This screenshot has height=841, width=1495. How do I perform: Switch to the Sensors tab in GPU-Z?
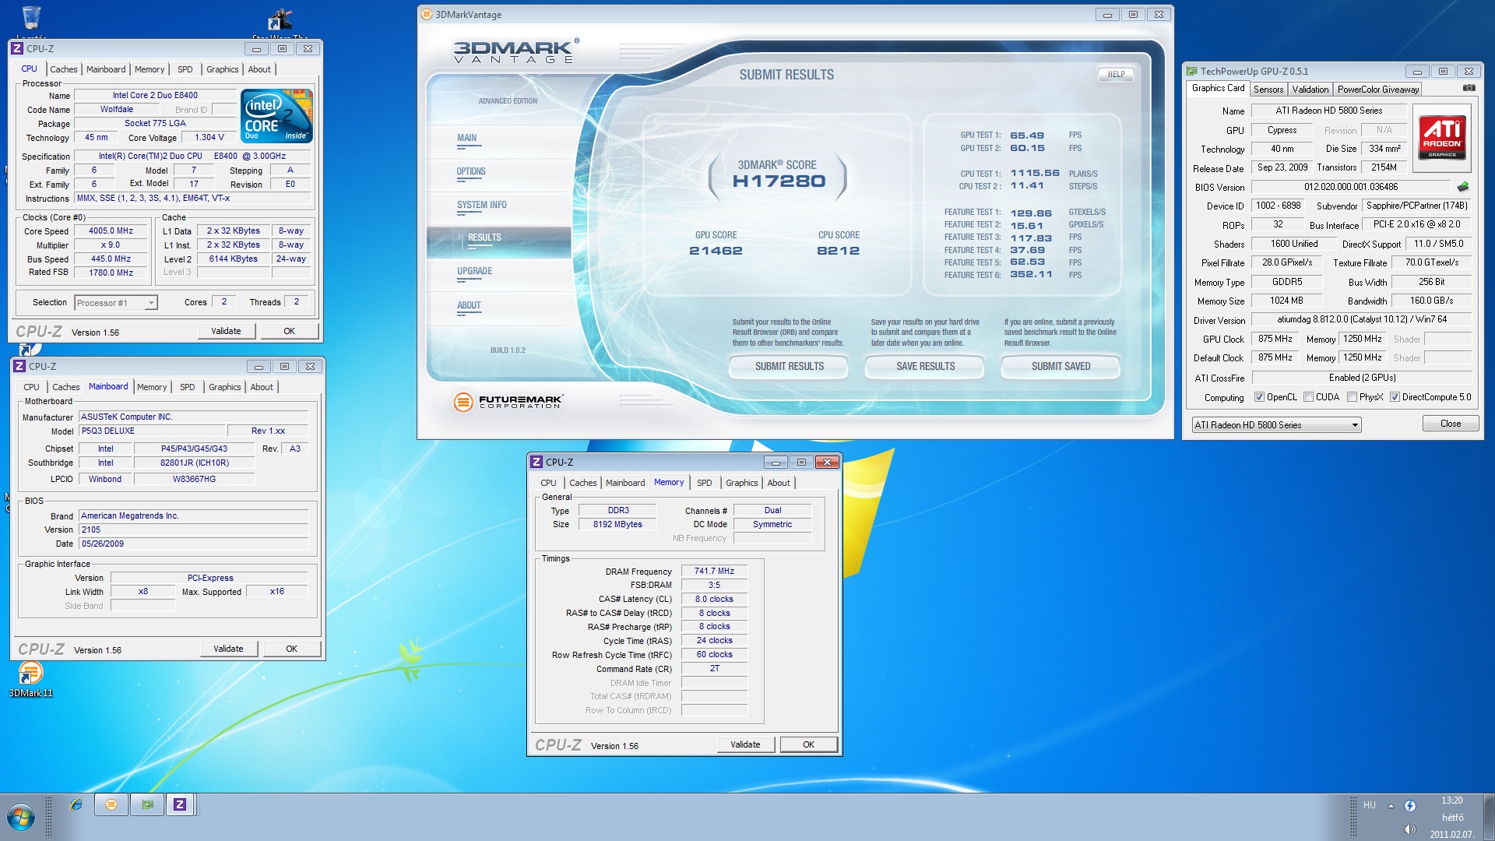[x=1268, y=90]
